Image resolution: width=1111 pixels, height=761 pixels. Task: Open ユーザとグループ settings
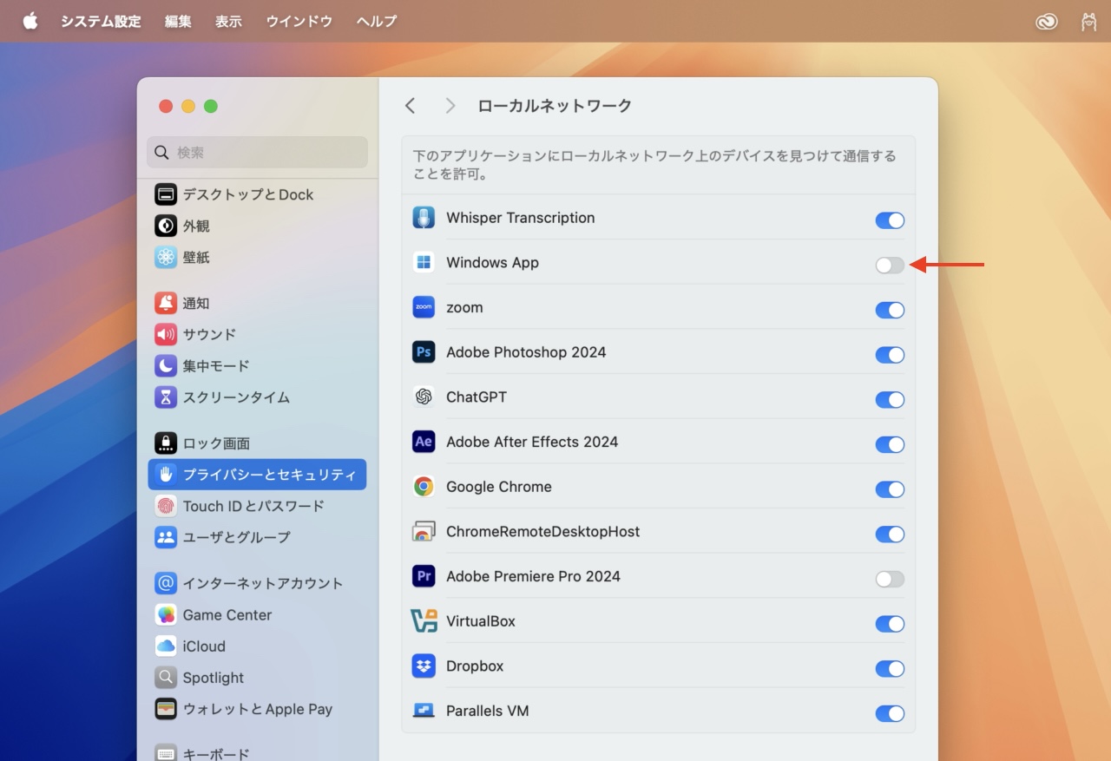(x=257, y=537)
